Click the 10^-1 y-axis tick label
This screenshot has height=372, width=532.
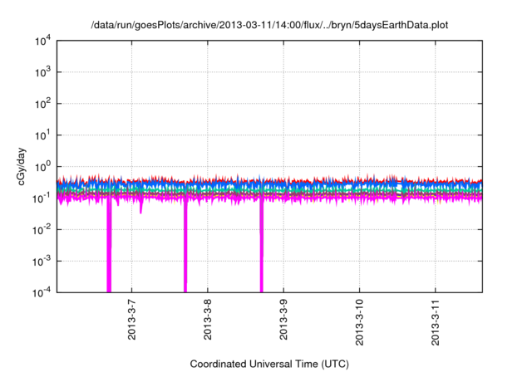pyautogui.click(x=42, y=199)
